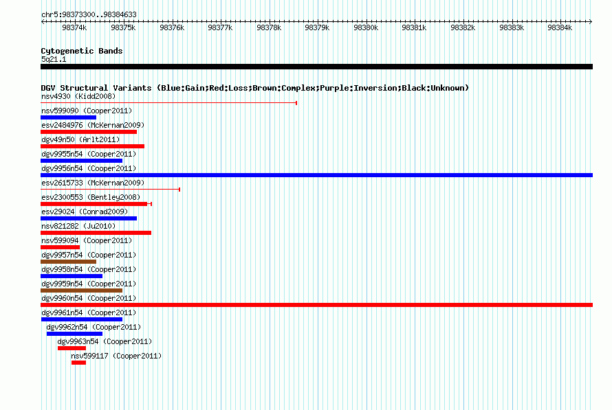The height and width of the screenshot is (410, 612).
Task: Click the blue dgv9961n54 gain bar
Action: pyautogui.click(x=82, y=319)
